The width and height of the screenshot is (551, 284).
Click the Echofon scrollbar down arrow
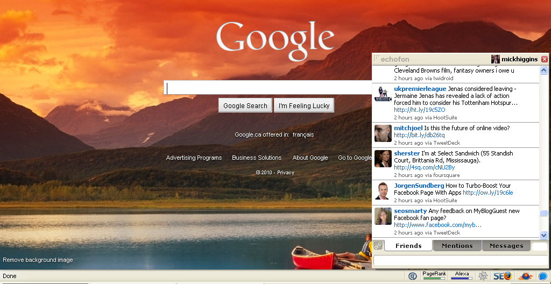click(543, 235)
